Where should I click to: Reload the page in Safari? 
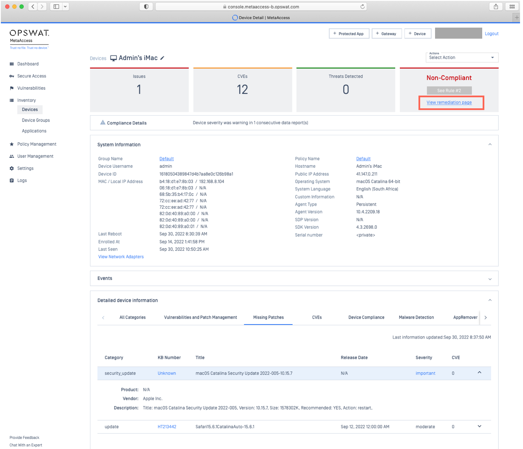click(x=362, y=6)
